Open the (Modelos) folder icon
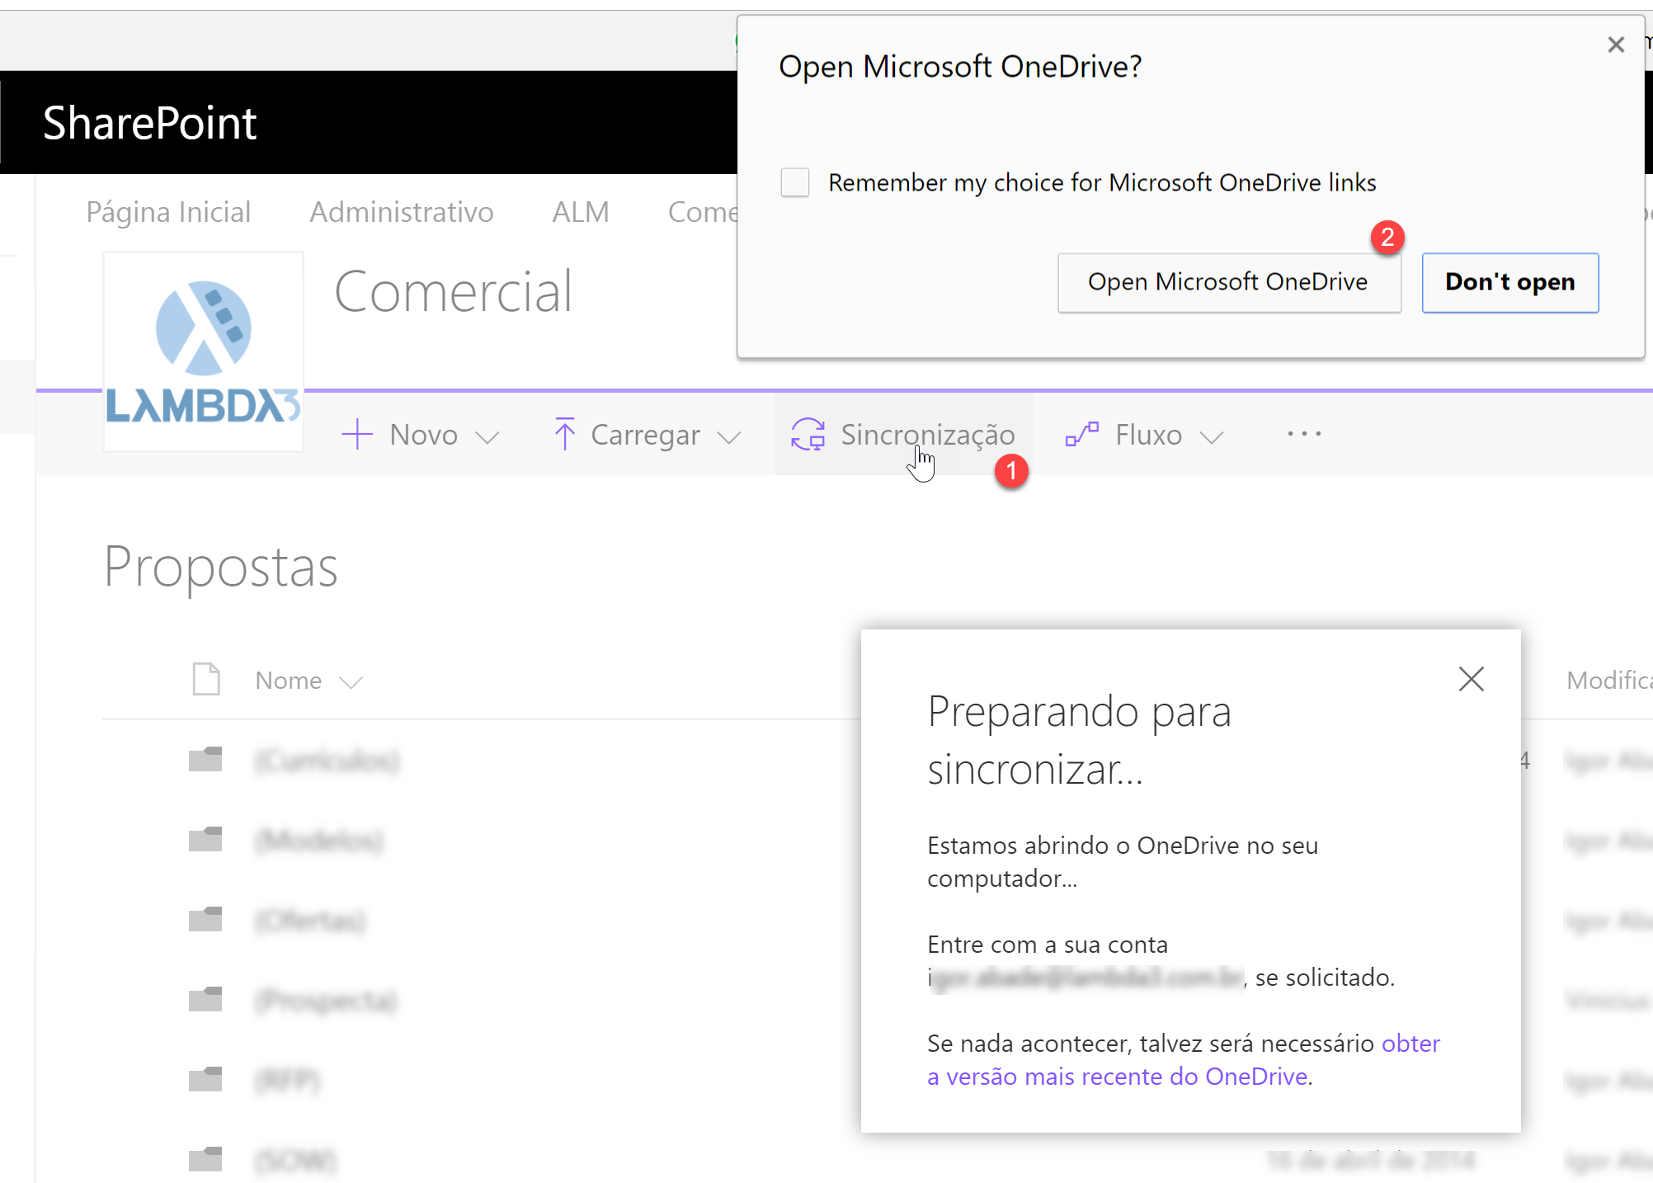 [205, 839]
